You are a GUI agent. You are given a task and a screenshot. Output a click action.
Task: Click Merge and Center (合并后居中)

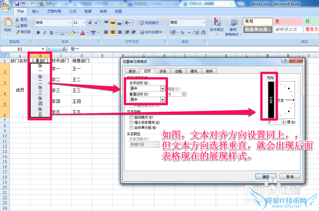151,32
